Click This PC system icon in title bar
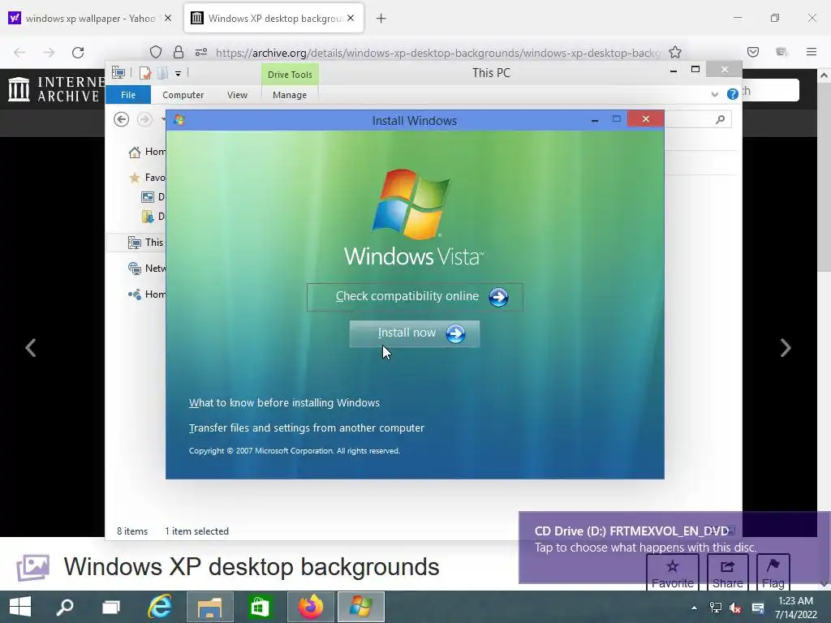This screenshot has height=623, width=831. [118, 72]
